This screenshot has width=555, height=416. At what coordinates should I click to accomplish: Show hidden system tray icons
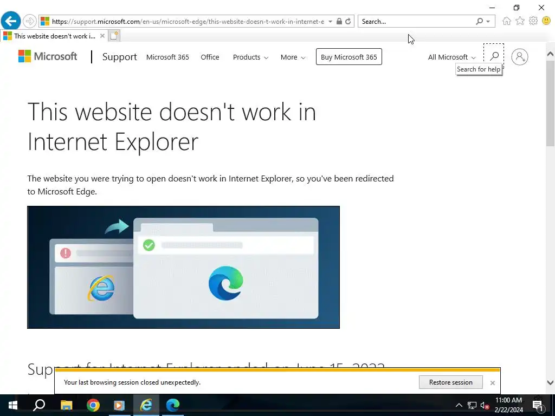[459, 405]
